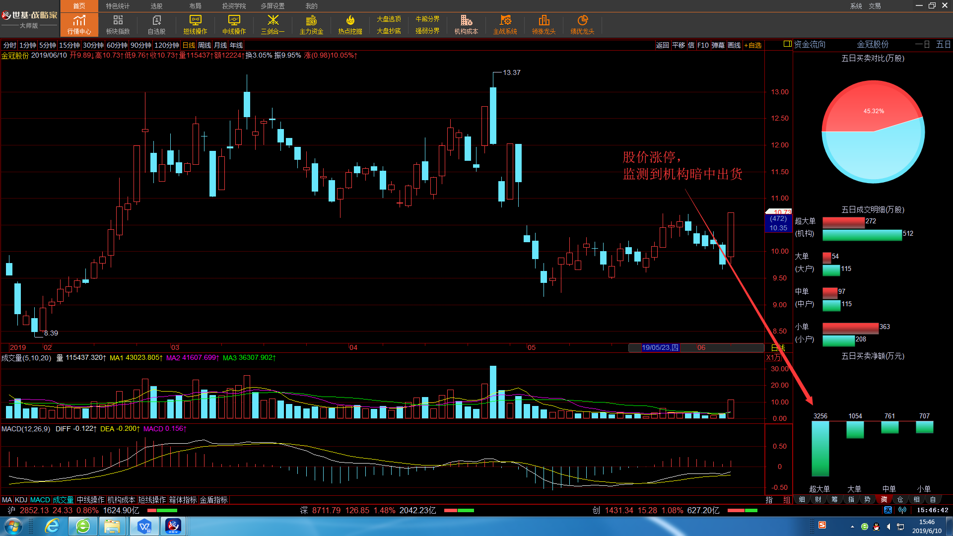The image size is (953, 536).
Task: Click 牛熊分界 toolbar button
Action: coord(427,19)
